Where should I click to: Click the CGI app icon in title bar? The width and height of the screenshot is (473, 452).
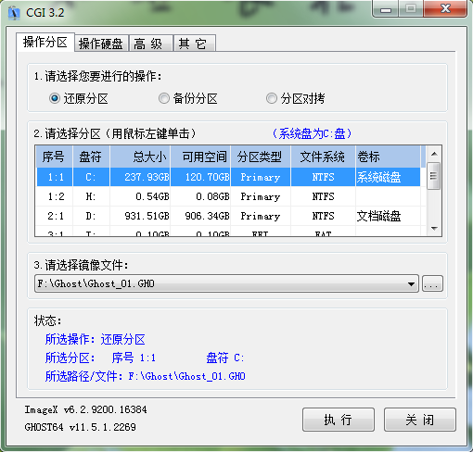point(14,12)
